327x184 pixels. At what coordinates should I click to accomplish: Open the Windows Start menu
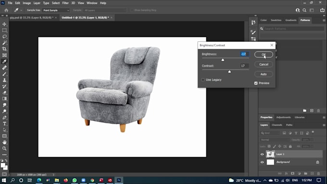tap(4, 180)
